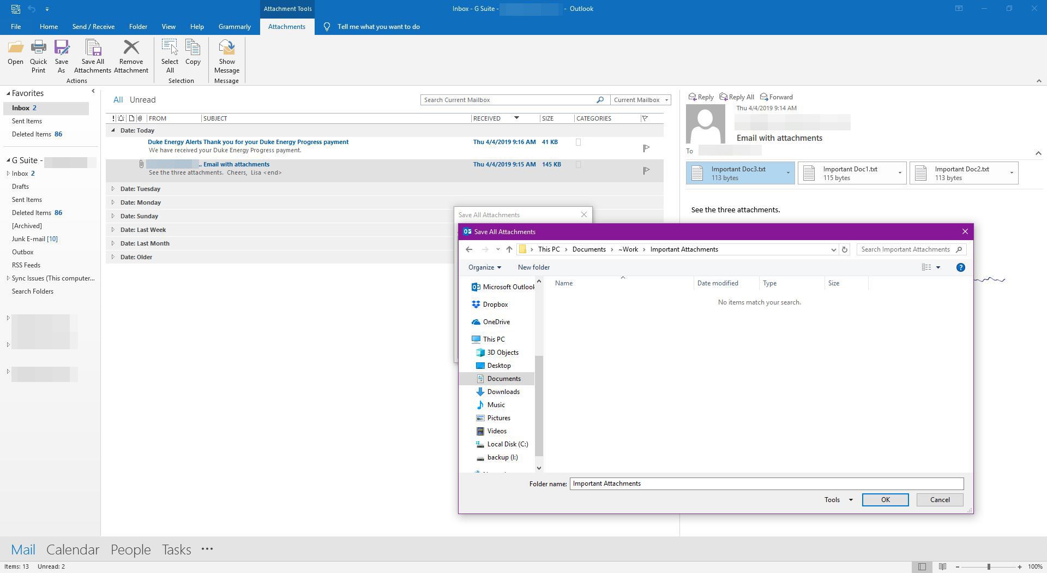Image resolution: width=1047 pixels, height=573 pixels.
Task: Select Dropbox in dialog navigation pane
Action: (495, 305)
